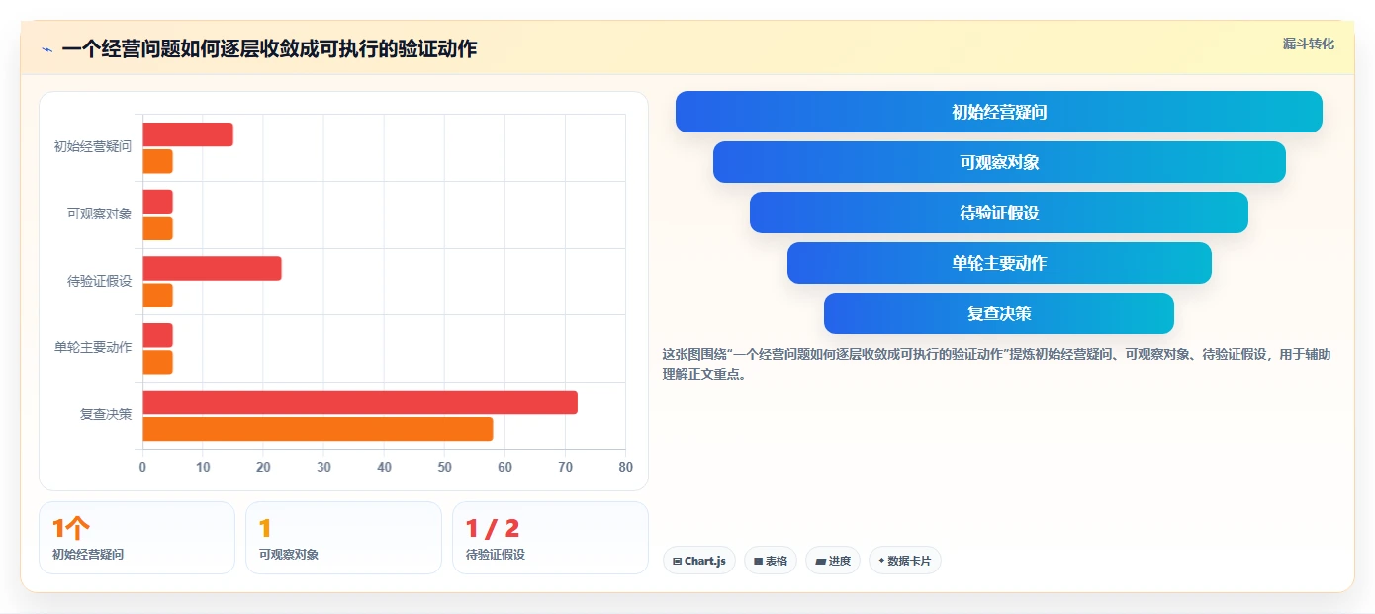Click the x-axis tick label 70
The height and width of the screenshot is (614, 1375).
click(565, 467)
